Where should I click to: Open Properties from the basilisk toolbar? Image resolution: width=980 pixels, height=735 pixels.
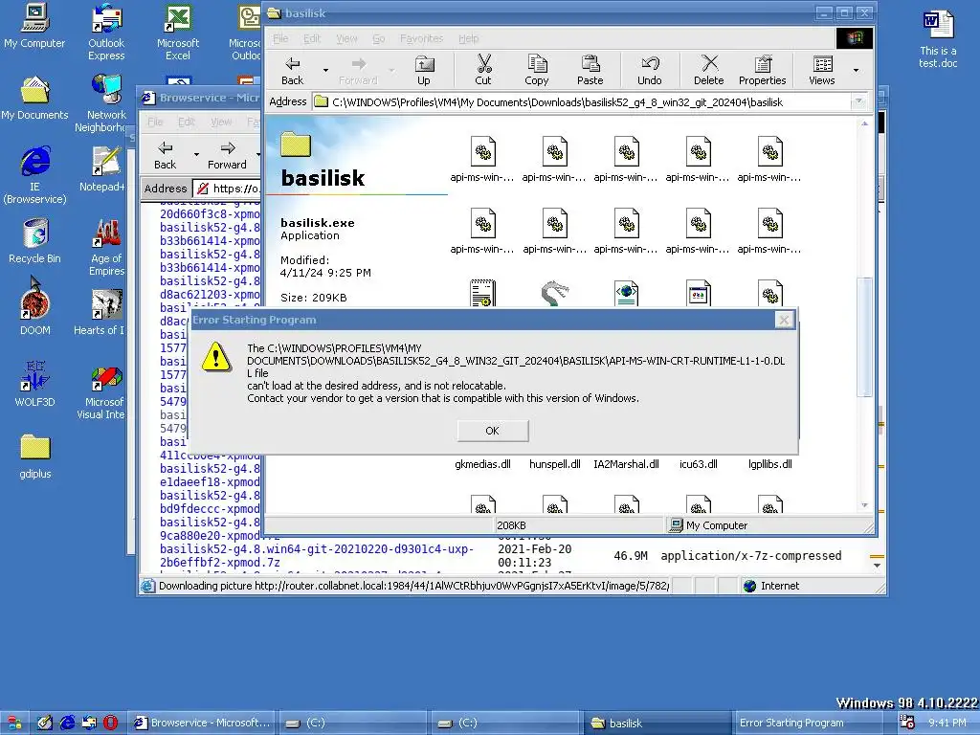pyautogui.click(x=762, y=71)
